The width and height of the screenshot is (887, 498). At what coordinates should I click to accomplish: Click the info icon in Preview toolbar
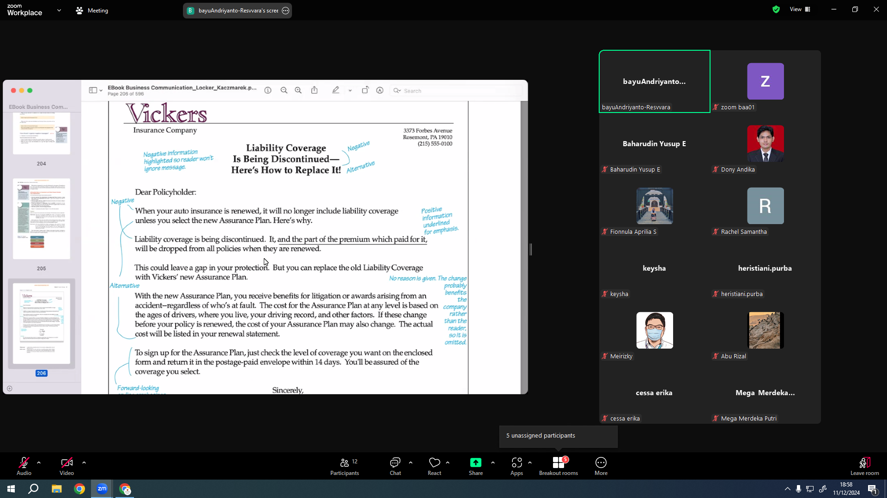268,90
